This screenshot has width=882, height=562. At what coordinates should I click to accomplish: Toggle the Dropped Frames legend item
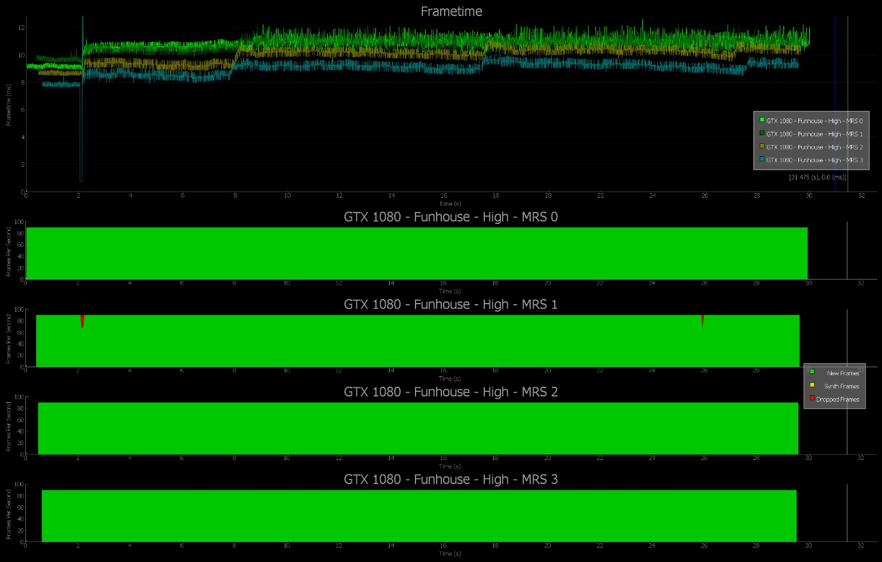coord(837,399)
